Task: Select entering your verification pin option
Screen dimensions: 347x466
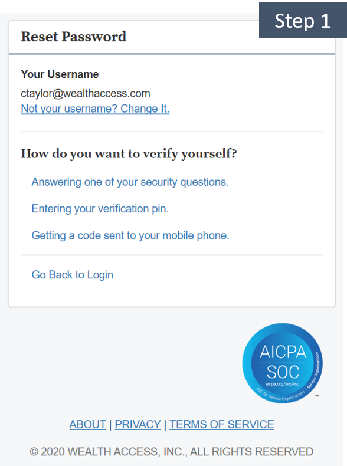Action: pyautogui.click(x=100, y=209)
